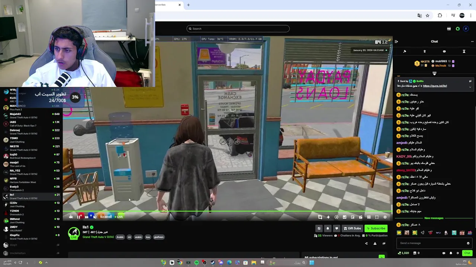The height and width of the screenshot is (267, 476).
Task: Open the YSMO Just Chatting channel in the sidebar
Action: [31, 140]
